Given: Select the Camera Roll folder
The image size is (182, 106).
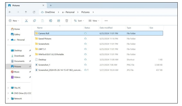Looking at the screenshot, I should (x=99, y=33).
